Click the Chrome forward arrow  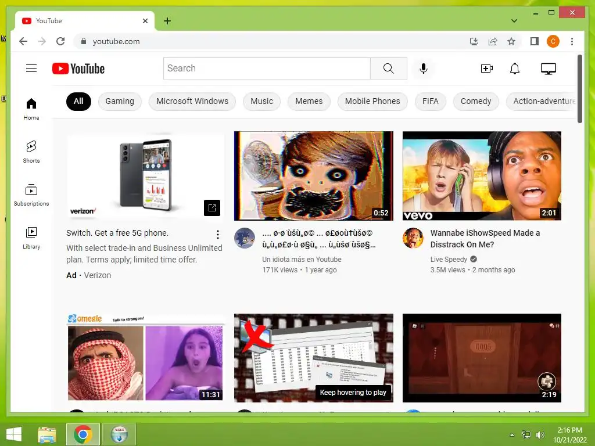[42, 41]
